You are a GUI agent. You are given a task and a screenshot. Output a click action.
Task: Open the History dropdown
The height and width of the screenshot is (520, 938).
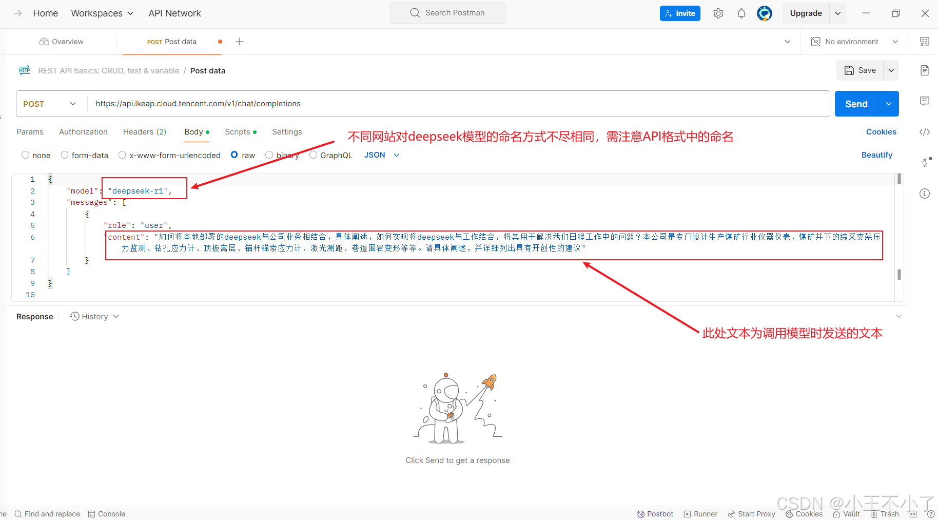(x=94, y=317)
